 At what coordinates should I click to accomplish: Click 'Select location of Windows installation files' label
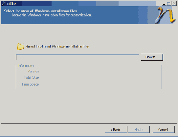click(x=57, y=46)
